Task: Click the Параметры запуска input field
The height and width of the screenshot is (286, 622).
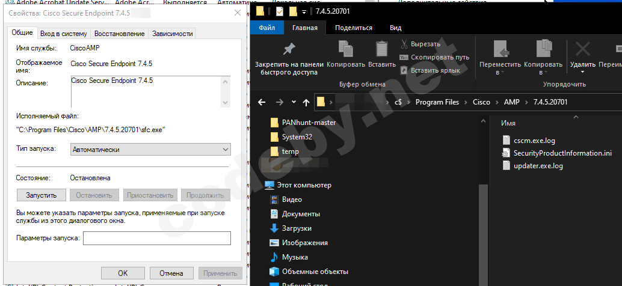Action: point(156,239)
